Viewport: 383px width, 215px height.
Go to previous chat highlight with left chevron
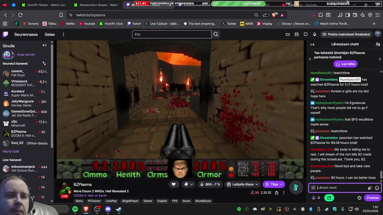[x=310, y=59]
